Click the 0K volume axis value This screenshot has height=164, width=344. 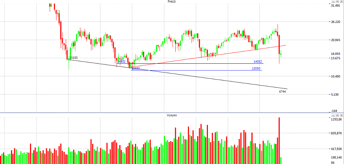click(x=333, y=163)
